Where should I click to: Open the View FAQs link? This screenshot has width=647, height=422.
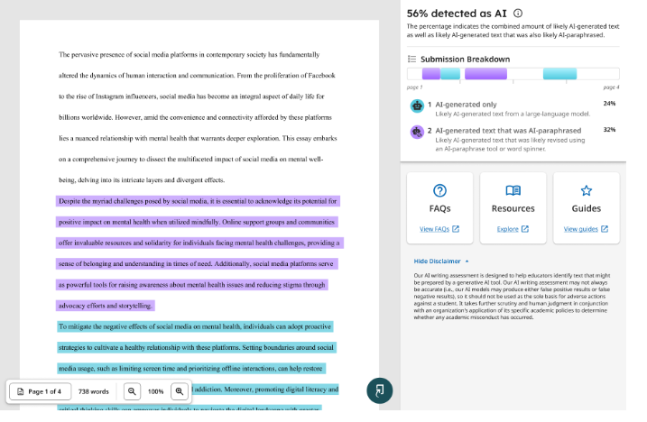[x=434, y=229]
